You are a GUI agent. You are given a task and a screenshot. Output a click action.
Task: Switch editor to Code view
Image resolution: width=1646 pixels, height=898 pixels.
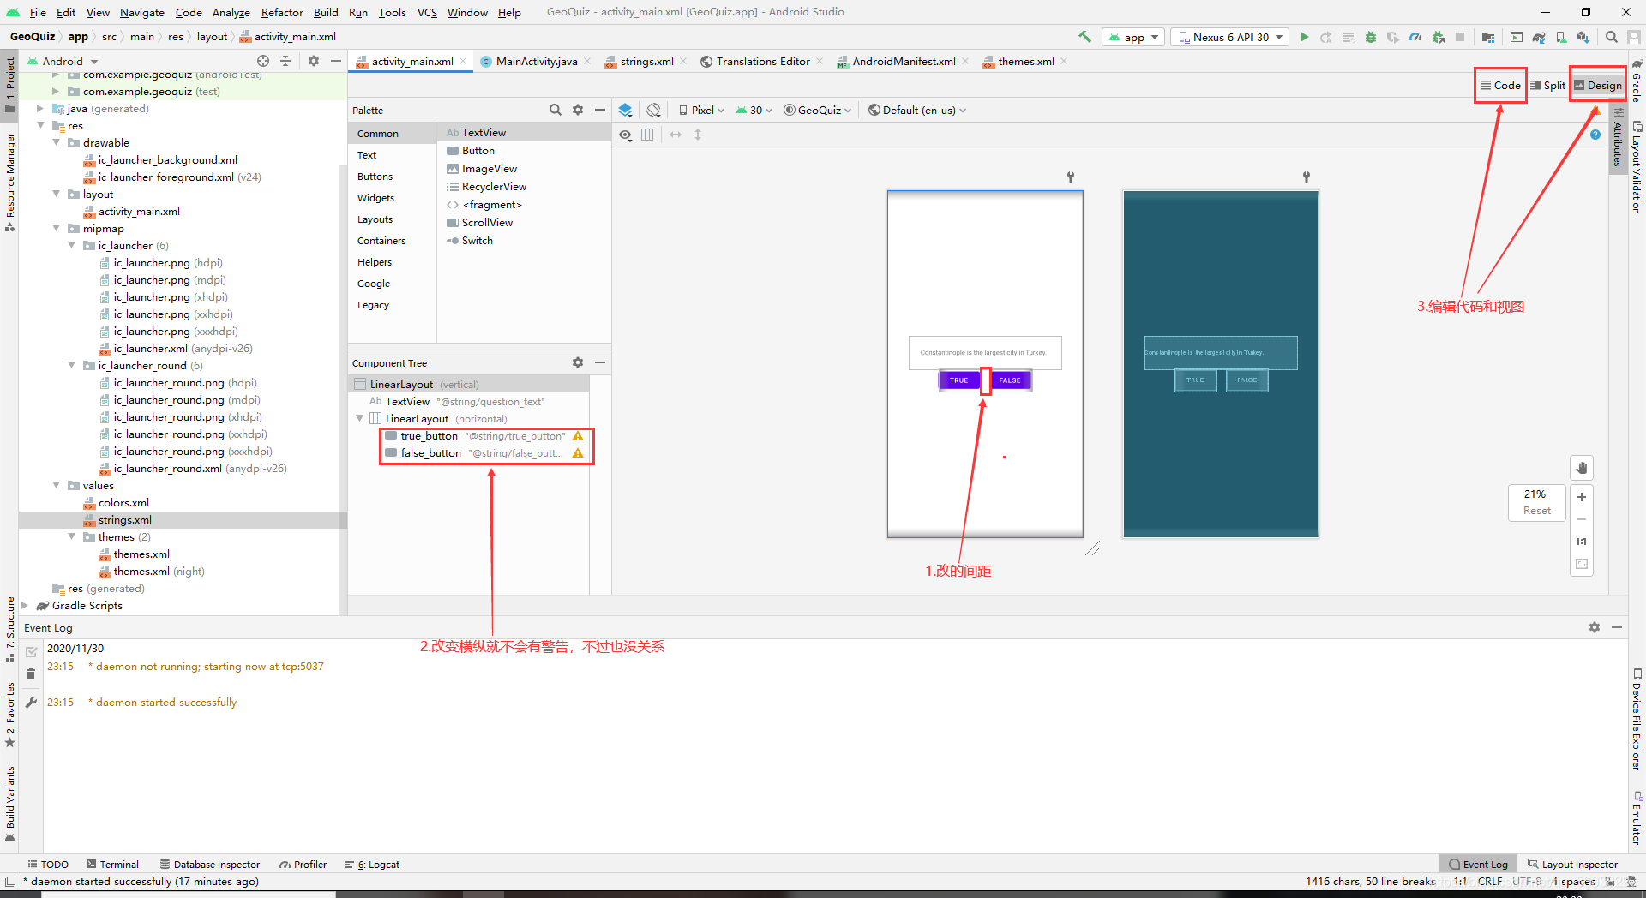pyautogui.click(x=1500, y=85)
